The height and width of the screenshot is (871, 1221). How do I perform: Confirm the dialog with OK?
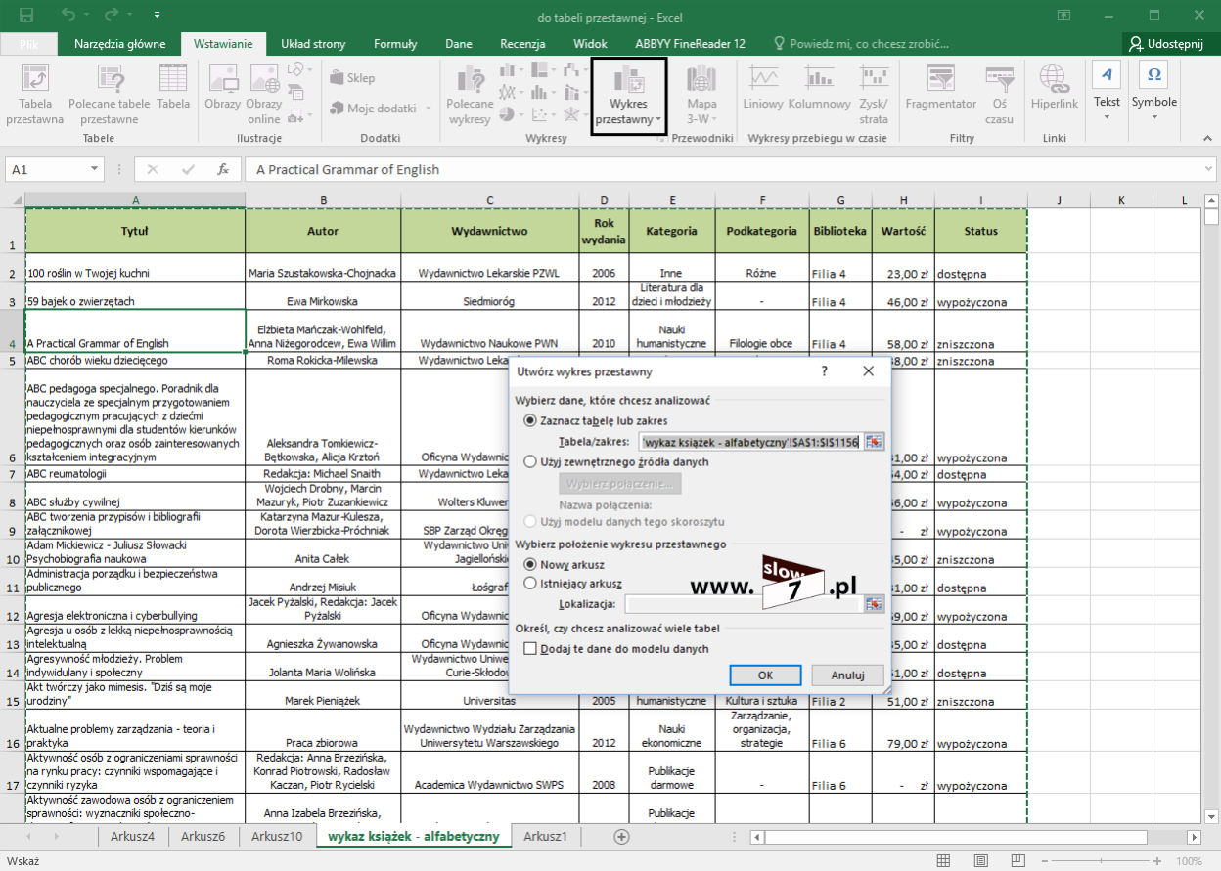766,675
